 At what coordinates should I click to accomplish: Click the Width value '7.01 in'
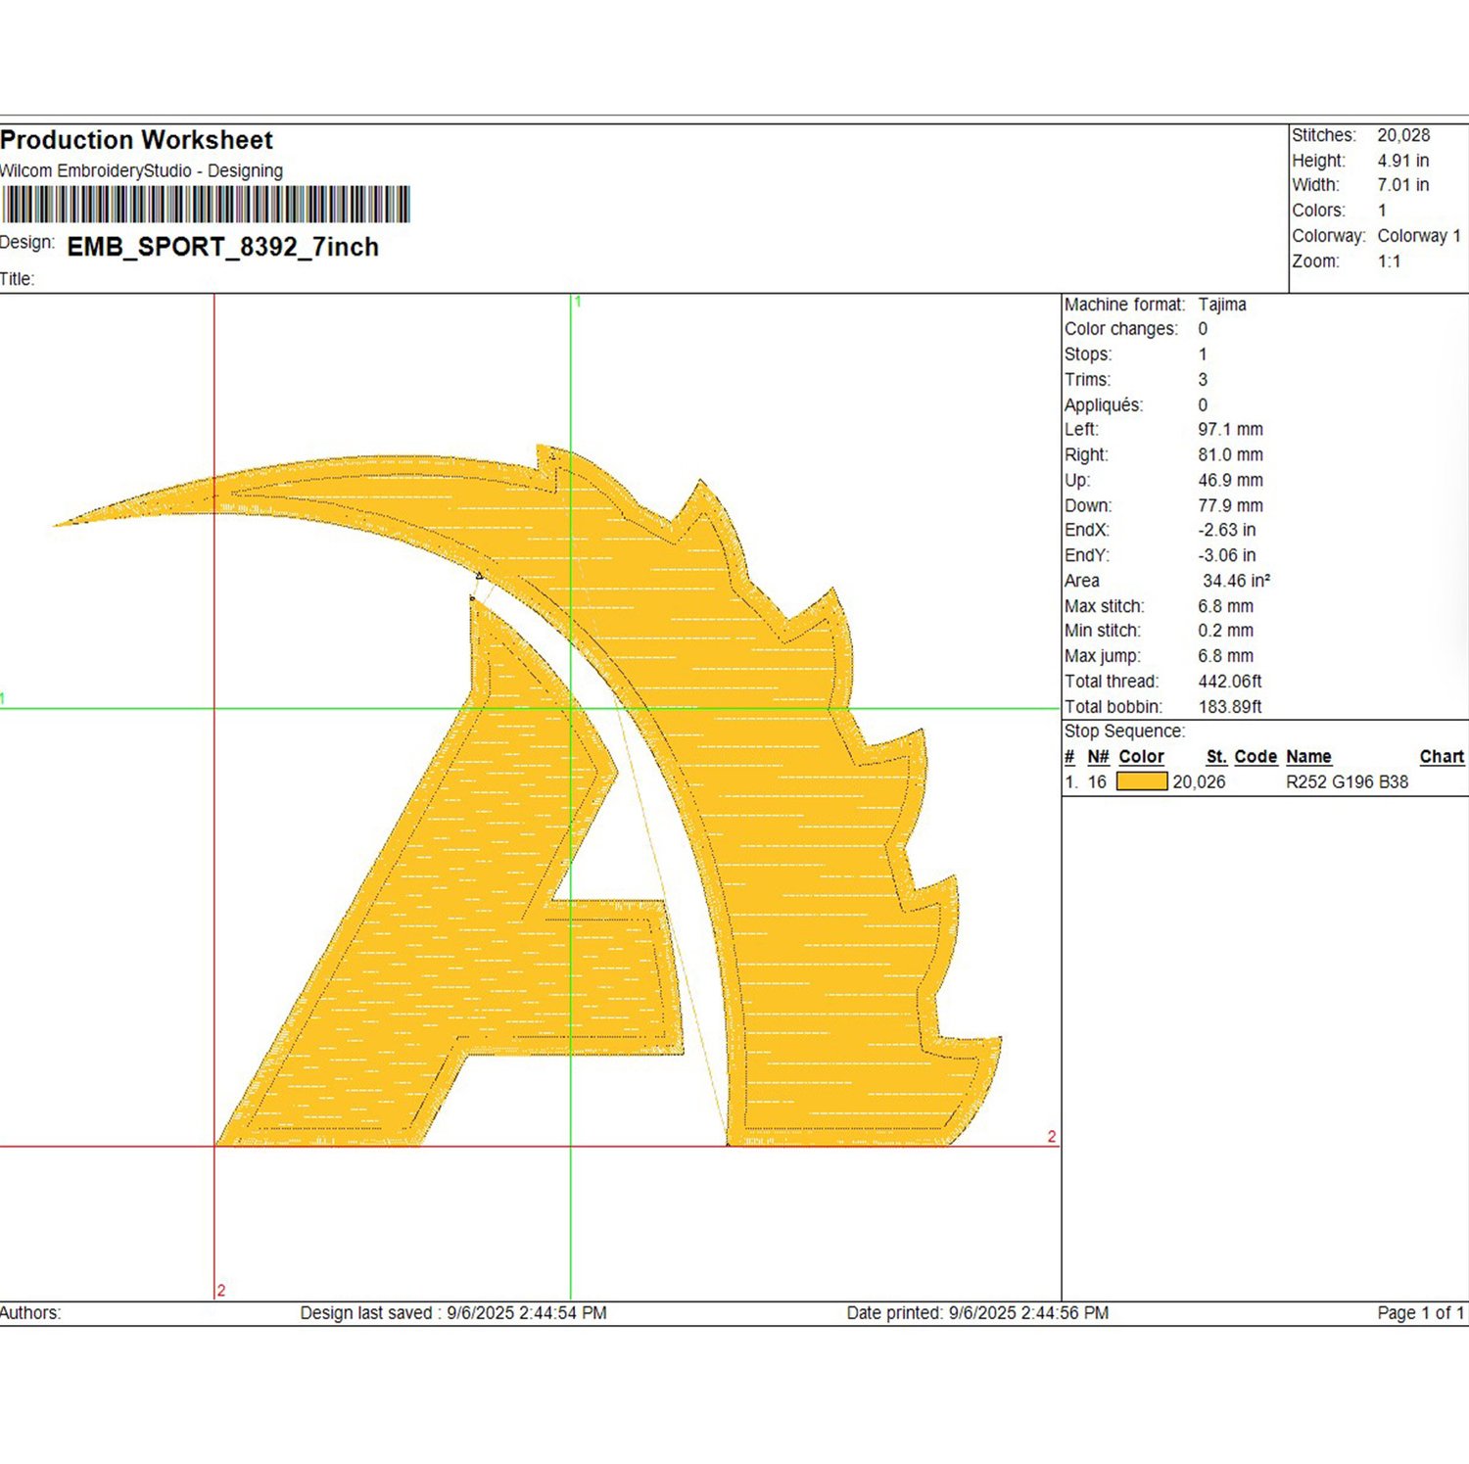(x=1403, y=185)
